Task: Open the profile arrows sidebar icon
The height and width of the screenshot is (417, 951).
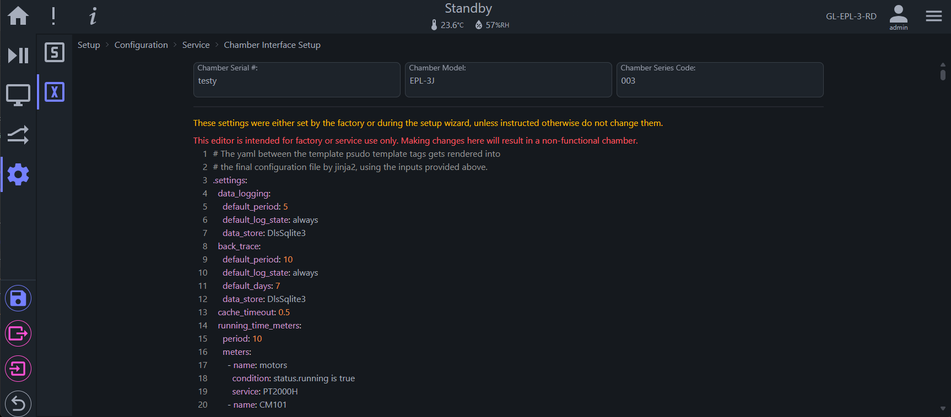Action: tap(18, 135)
